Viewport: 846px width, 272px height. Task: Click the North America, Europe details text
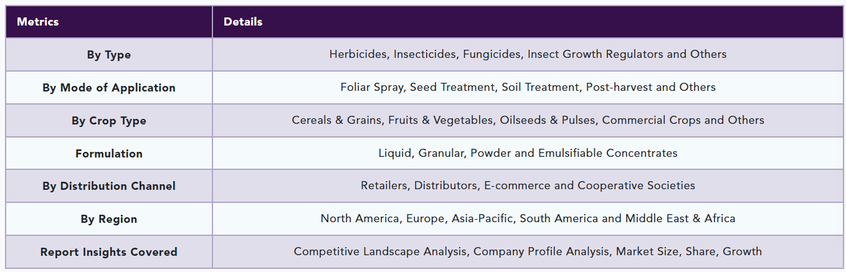528,218
